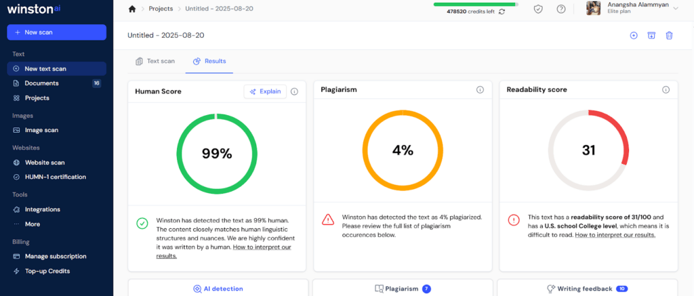The height and width of the screenshot is (296, 694).
Task: Click the home icon in breadcrumb
Action: (x=132, y=9)
